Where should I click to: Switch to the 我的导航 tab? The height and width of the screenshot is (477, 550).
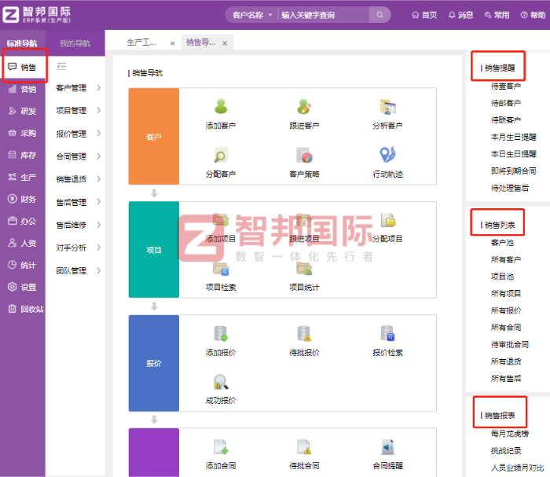[75, 43]
